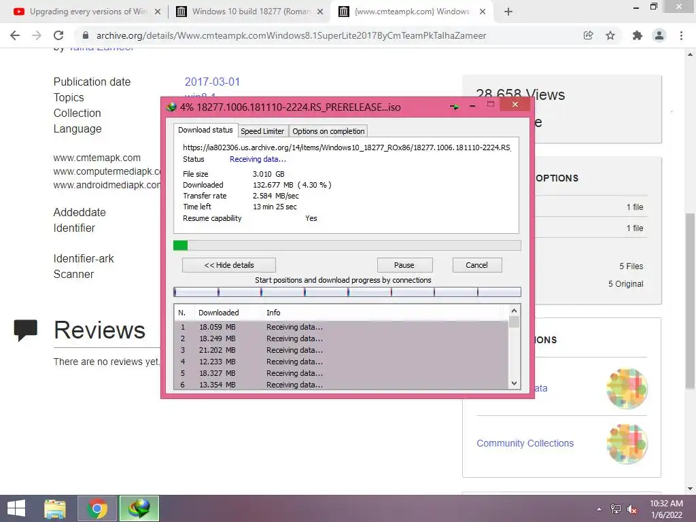Select connection row 1 with 18.059 MB

pyautogui.click(x=341, y=327)
